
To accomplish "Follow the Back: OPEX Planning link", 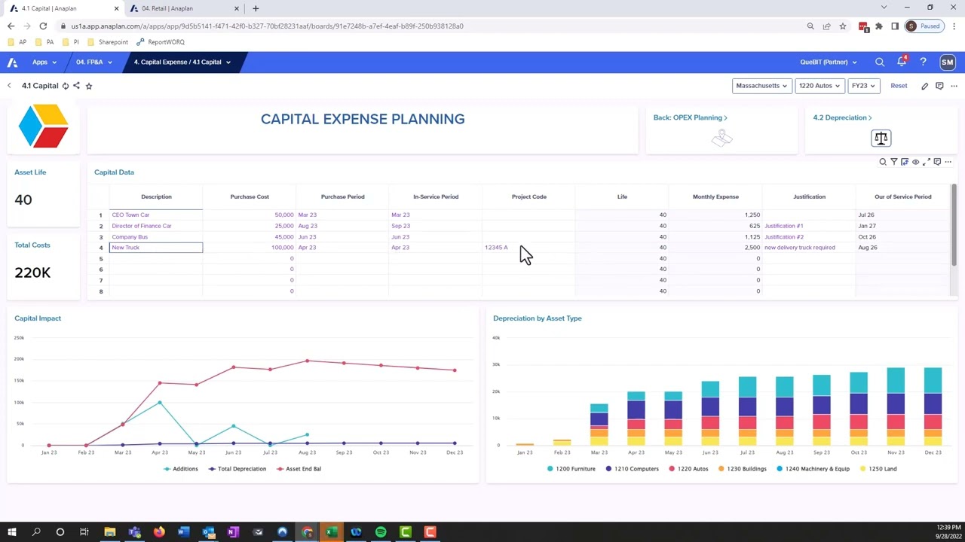I will pos(690,118).
